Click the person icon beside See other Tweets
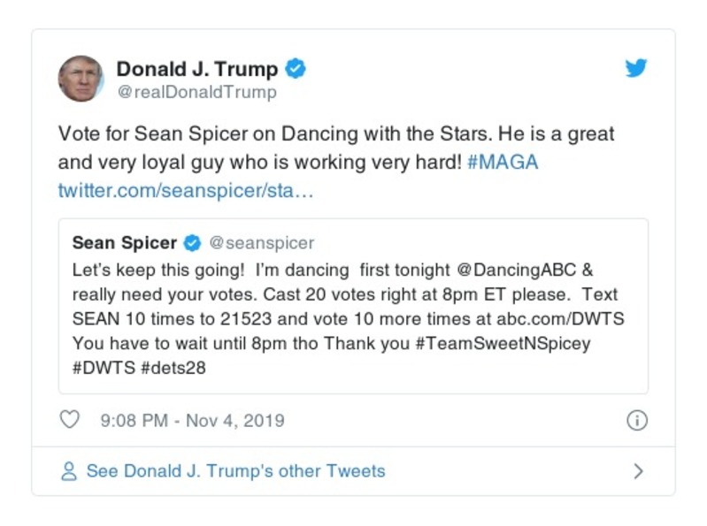 tap(69, 471)
